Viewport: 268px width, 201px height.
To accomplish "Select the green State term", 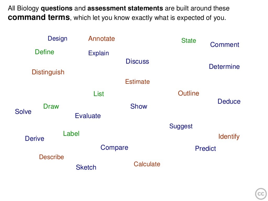I will coord(189,41).
